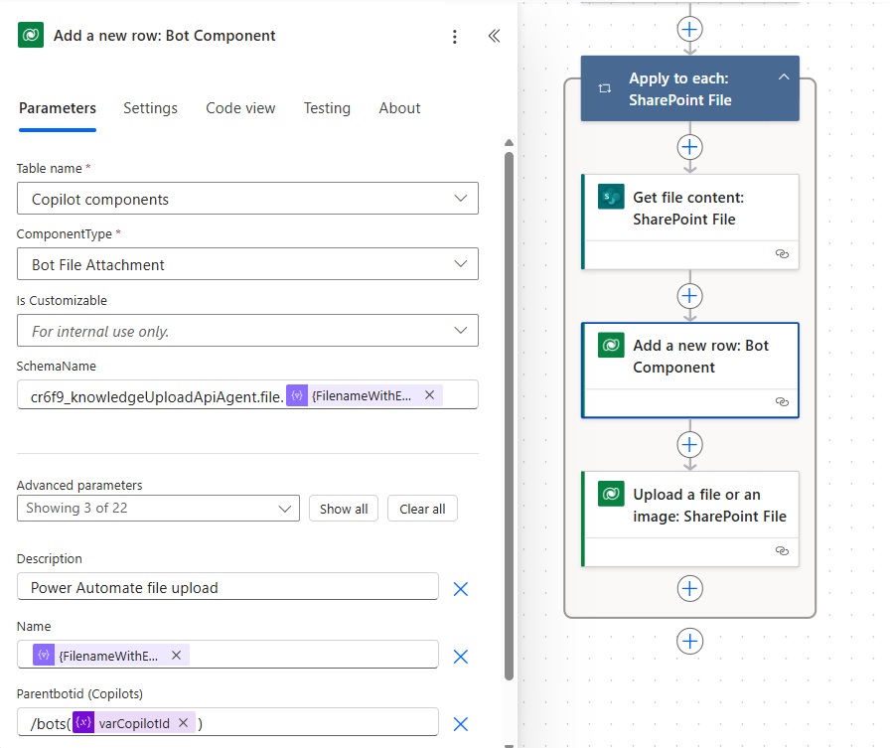The width and height of the screenshot is (890, 748).
Task: Switch to the Settings tab
Action: click(x=150, y=108)
